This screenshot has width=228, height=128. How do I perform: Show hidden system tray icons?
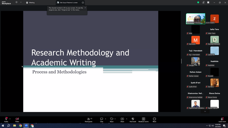pyautogui.click(x=207, y=126)
